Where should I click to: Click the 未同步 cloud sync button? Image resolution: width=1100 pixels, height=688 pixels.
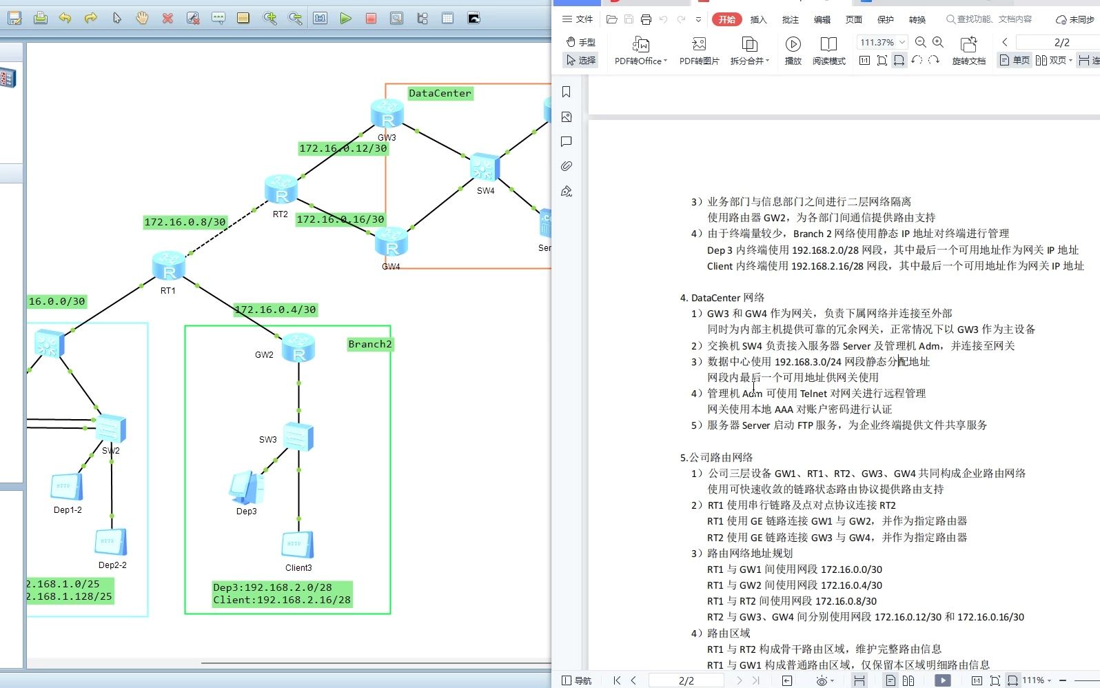1075,19
